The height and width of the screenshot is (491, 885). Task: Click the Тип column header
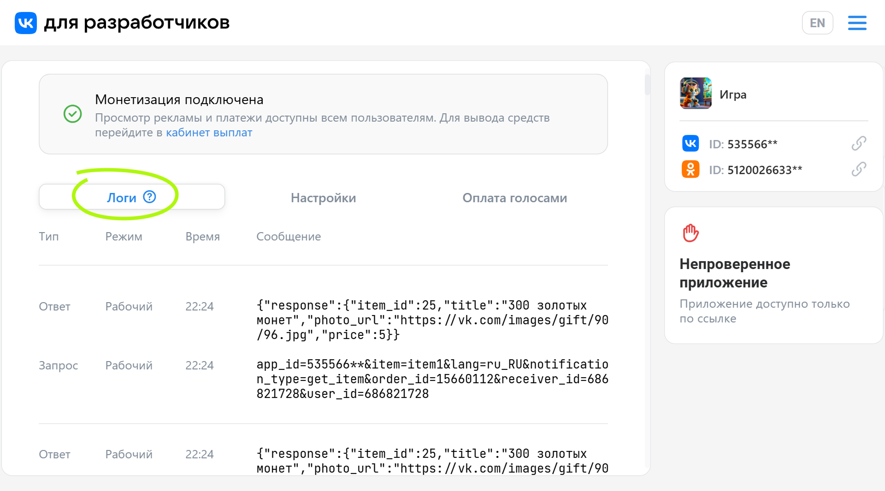tap(49, 236)
